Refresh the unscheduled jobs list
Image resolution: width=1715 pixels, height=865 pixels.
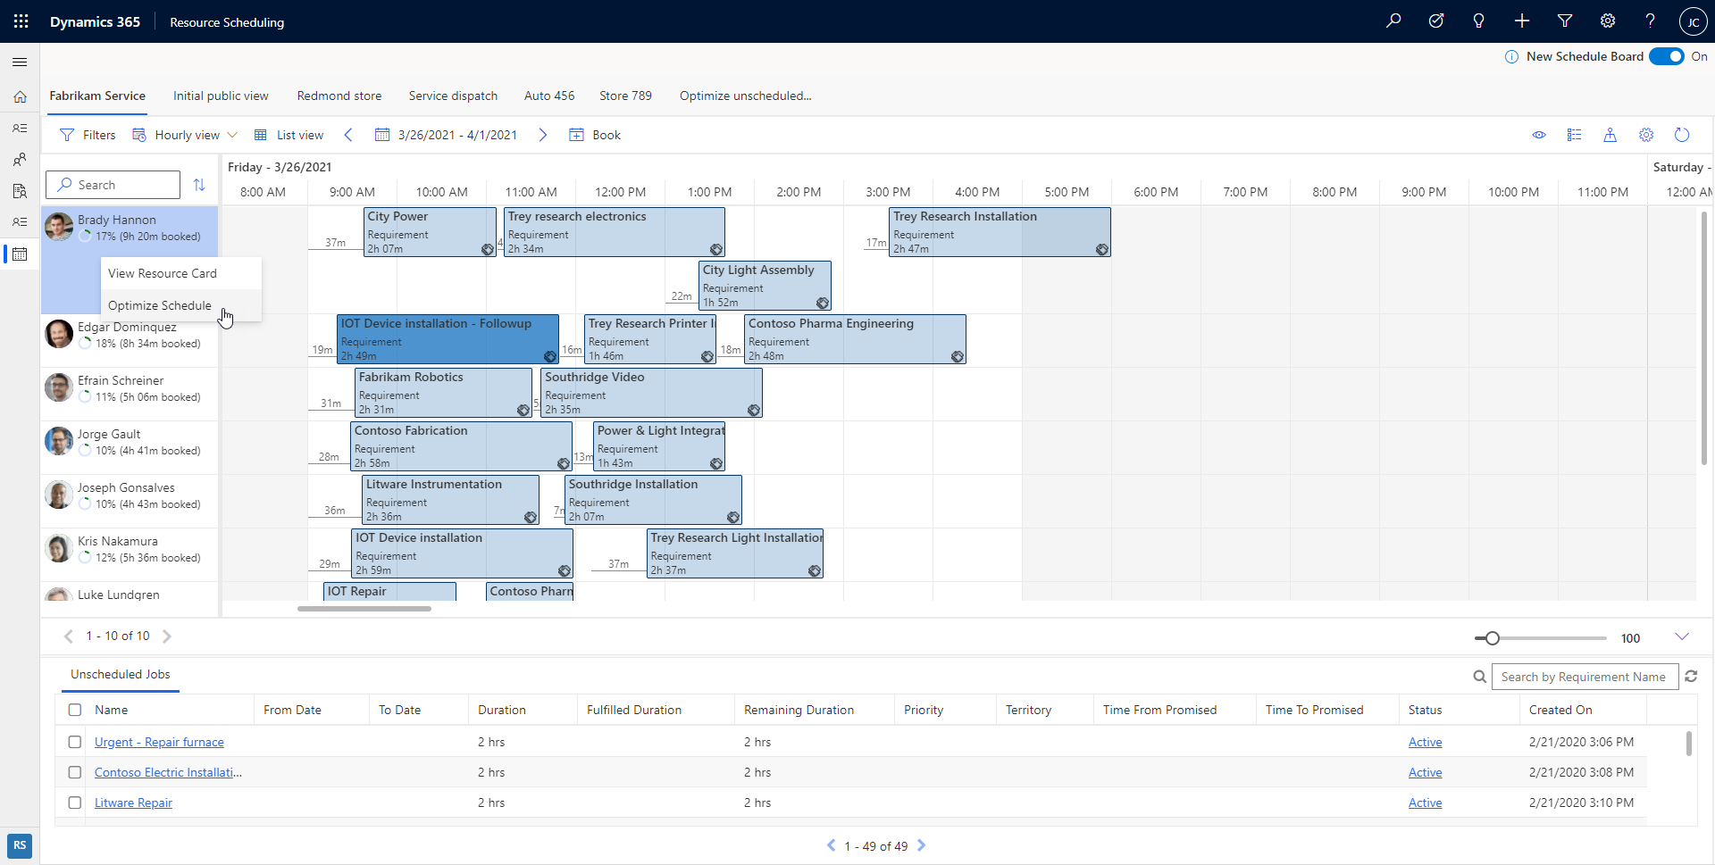(1691, 677)
